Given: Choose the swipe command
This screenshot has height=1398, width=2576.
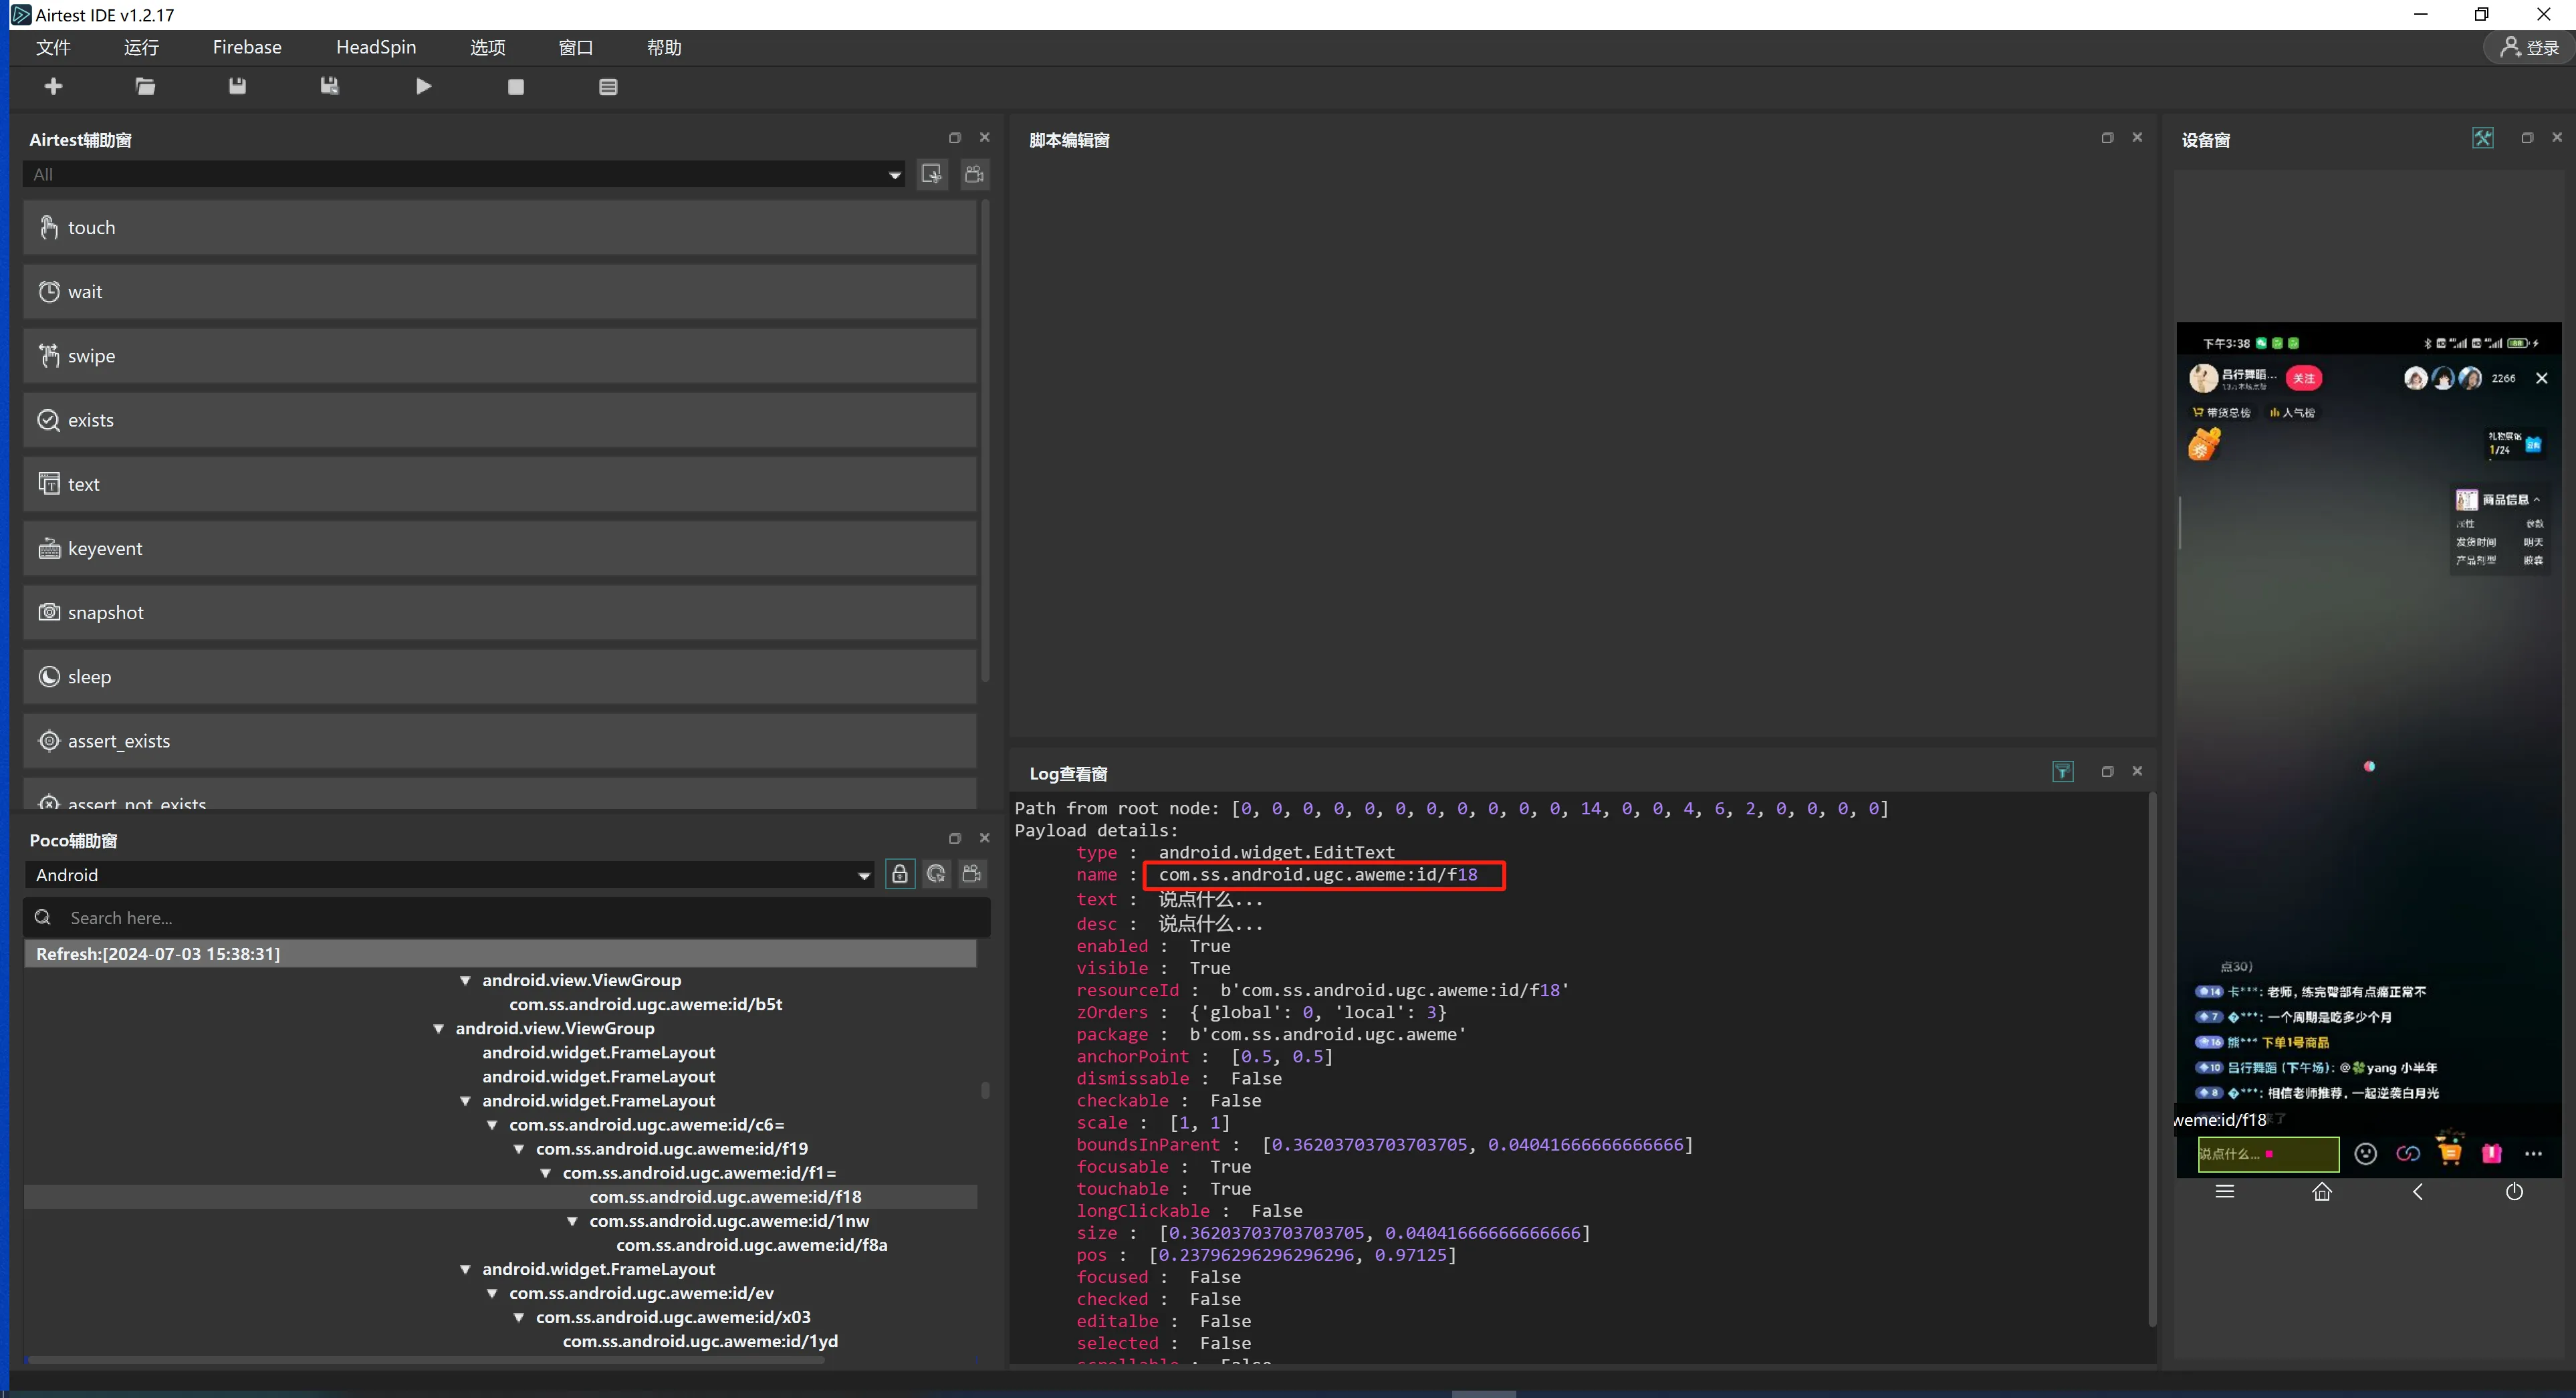Looking at the screenshot, I should coord(500,356).
